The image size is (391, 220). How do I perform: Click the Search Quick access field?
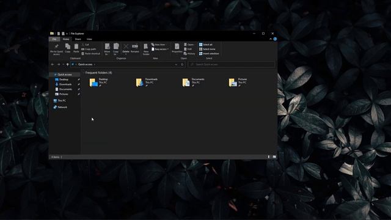(x=231, y=64)
